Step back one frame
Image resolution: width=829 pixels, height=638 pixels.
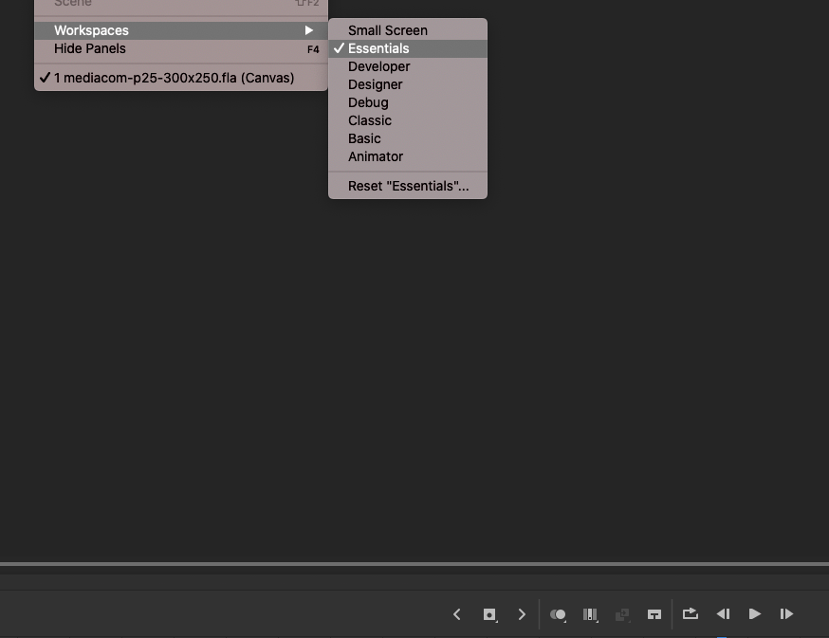[723, 614]
